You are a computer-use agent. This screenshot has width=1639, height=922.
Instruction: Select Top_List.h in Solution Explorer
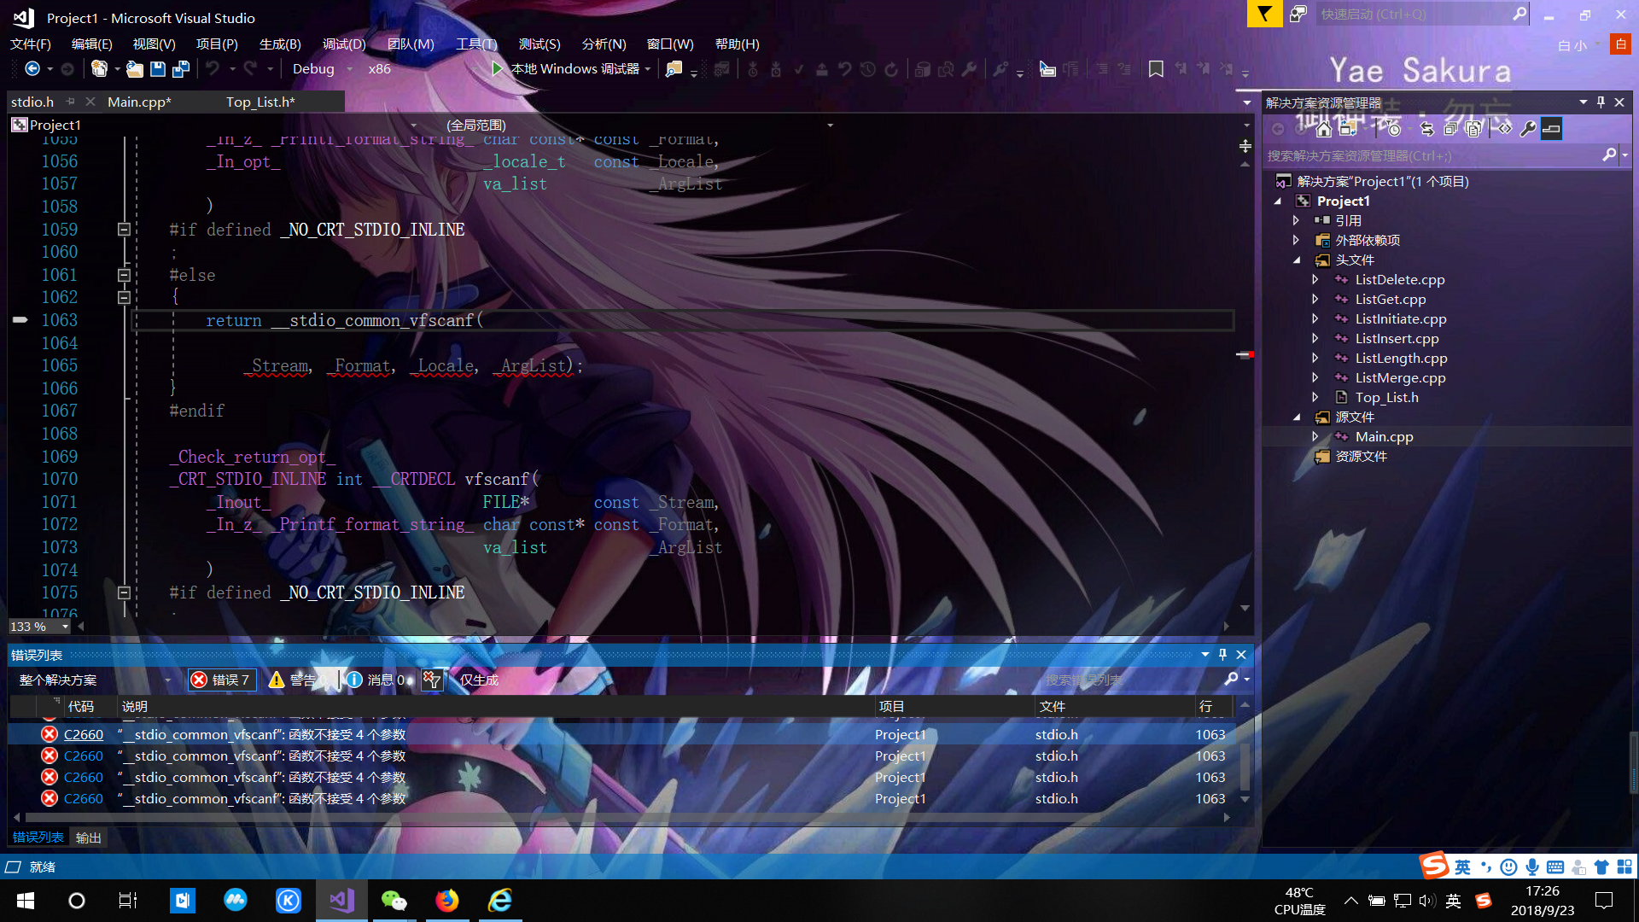(1386, 397)
